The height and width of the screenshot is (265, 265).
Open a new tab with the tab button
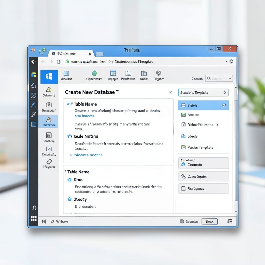pos(100,54)
